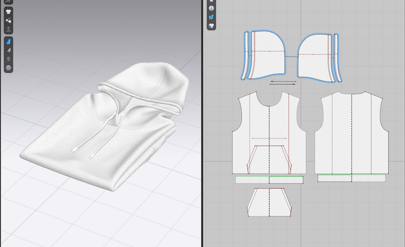Viewport: 405px width, 247px height.
Task: Select the back hem band pattern piece
Action: 352,178
